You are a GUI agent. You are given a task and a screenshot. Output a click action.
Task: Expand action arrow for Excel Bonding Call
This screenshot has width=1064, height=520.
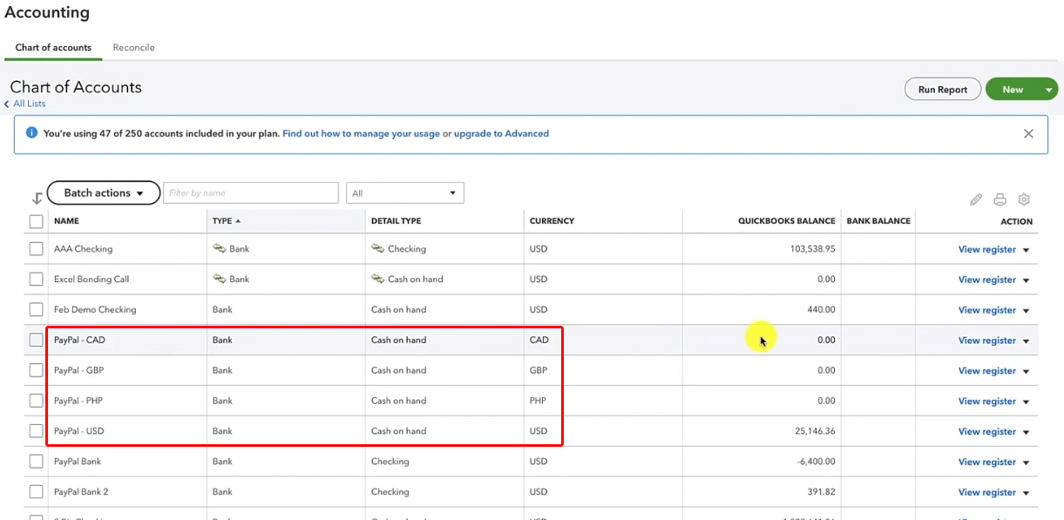point(1026,280)
